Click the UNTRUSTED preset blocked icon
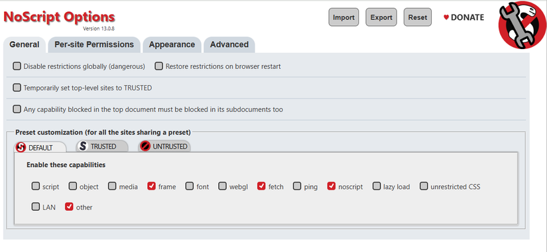Image resolution: width=547 pixels, height=252 pixels. [x=145, y=147]
